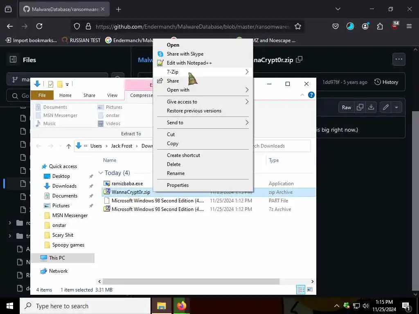The width and height of the screenshot is (419, 314).
Task: Collapse the GitHub Files side panel
Action: point(13,60)
